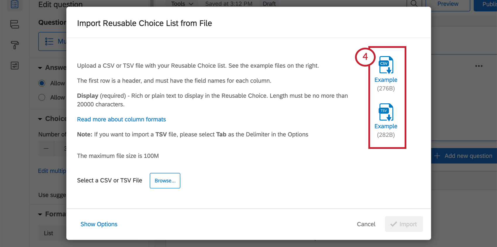This screenshot has height=247, width=497.
Task: Select the second Allow radio button
Action: (x=42, y=97)
